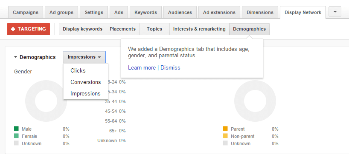Click the 35-44 age row
Viewport: 349px width, 154px height.
point(115,101)
